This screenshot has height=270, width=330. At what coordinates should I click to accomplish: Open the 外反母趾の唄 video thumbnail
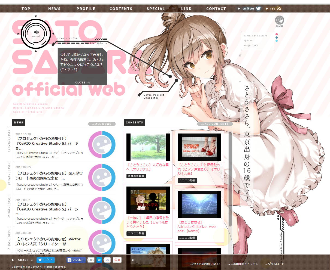pos(199,147)
